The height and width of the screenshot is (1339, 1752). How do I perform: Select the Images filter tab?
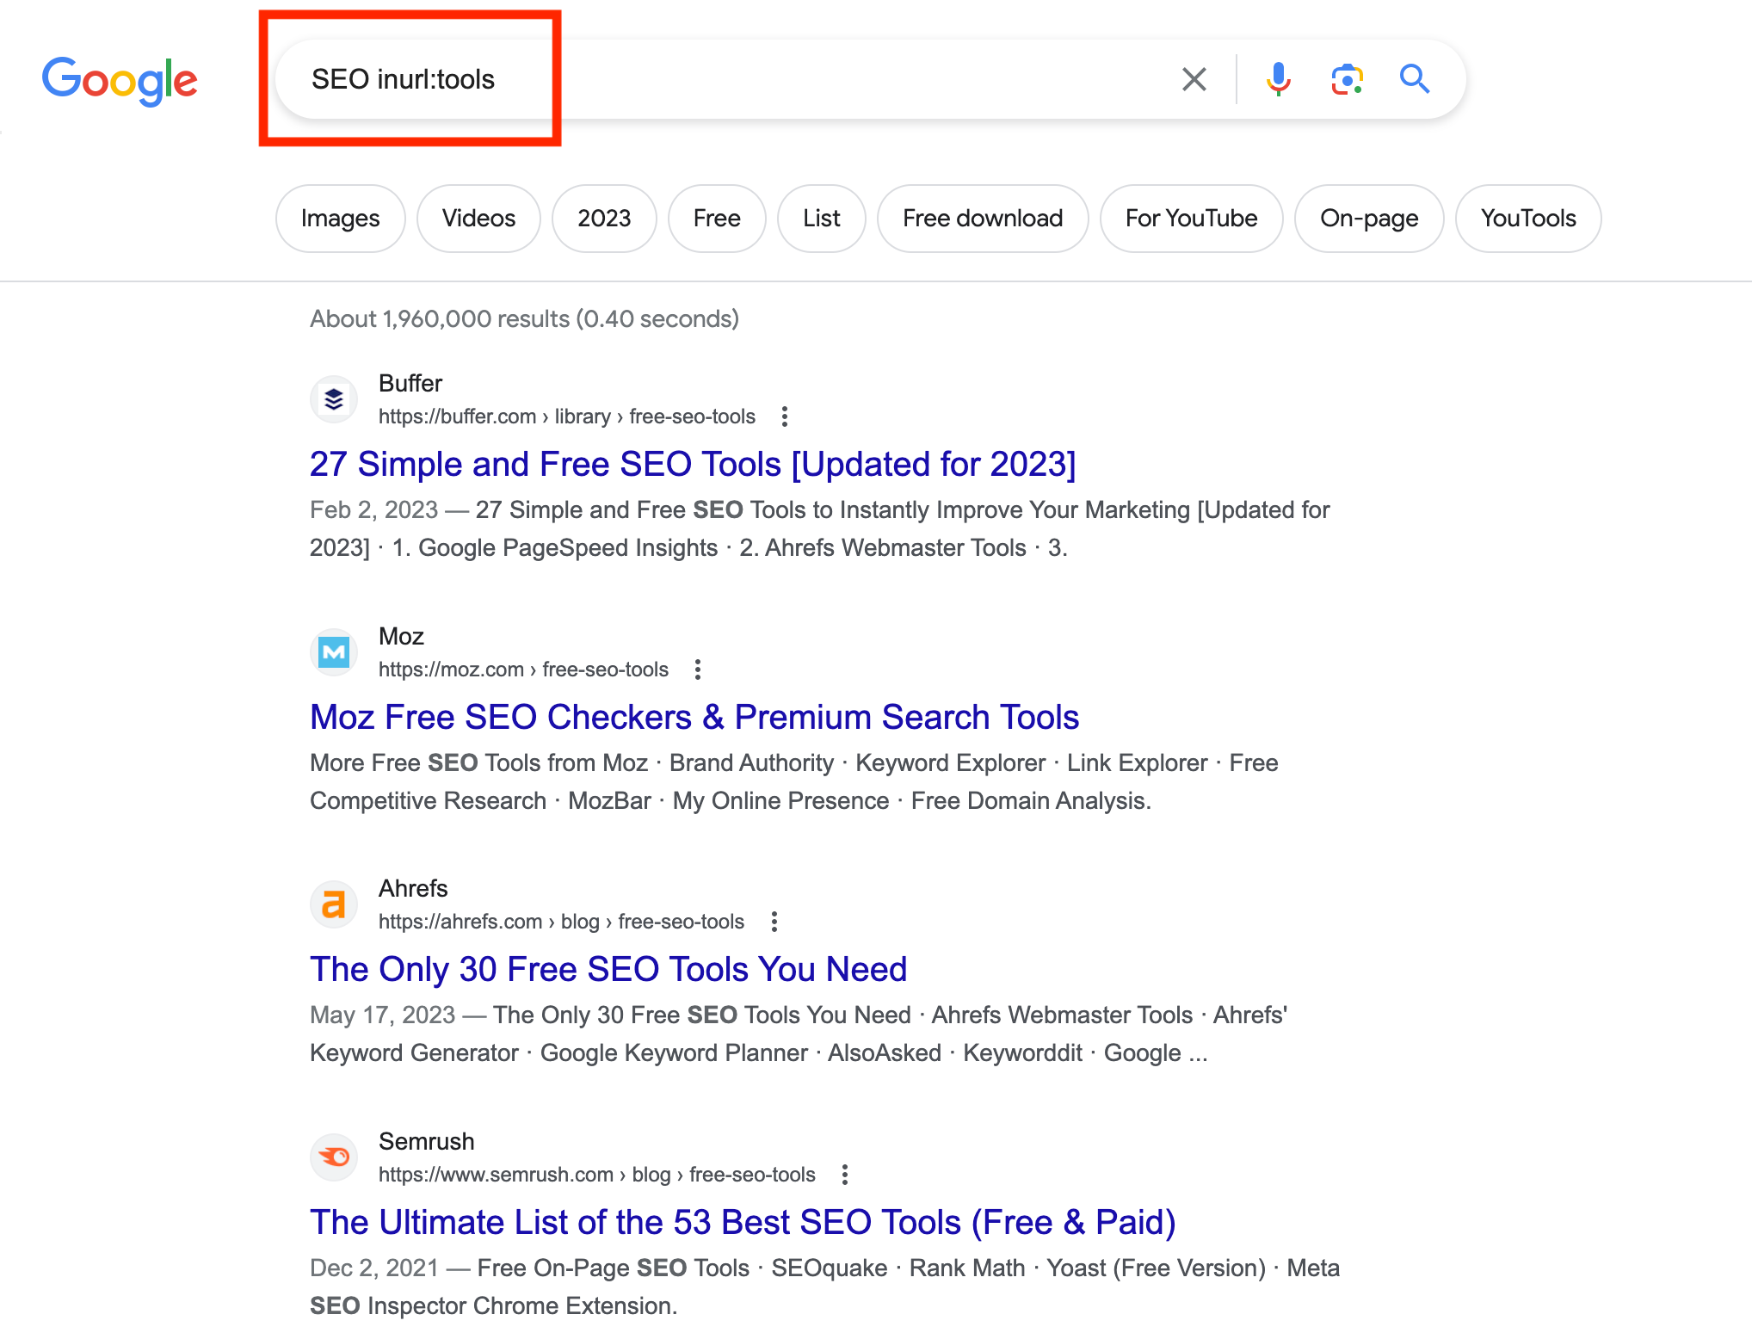(x=340, y=218)
